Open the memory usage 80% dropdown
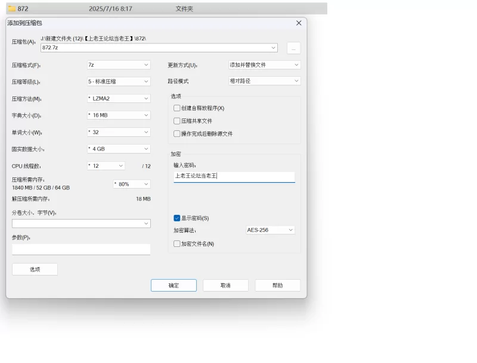This screenshot has width=477, height=363. tap(132, 184)
